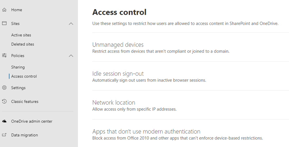
Task: Open Idle session sign-out setting
Action: click(118, 74)
